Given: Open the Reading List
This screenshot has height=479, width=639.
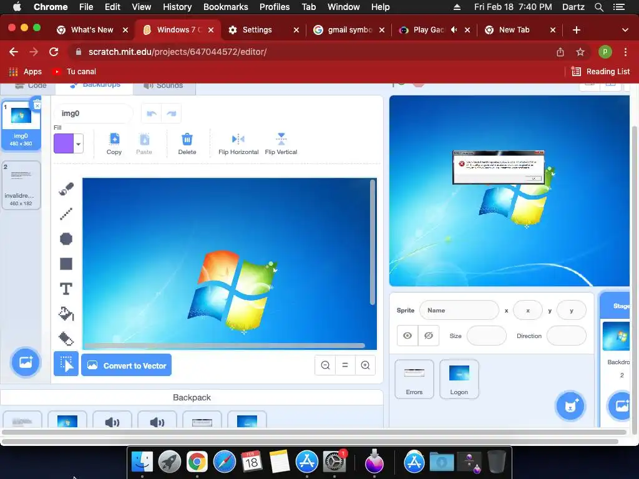Looking at the screenshot, I should coord(601,72).
